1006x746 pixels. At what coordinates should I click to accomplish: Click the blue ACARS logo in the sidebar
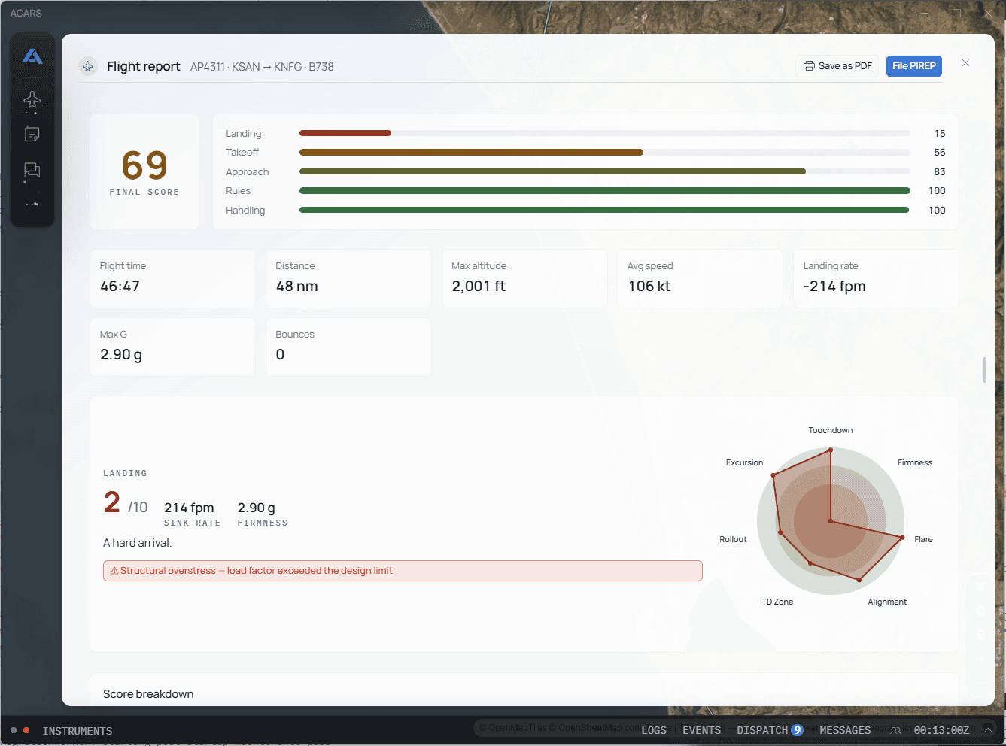(32, 56)
